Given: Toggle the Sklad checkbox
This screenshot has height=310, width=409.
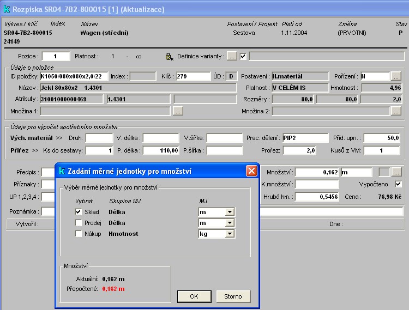Looking at the screenshot, I should 78,212.
